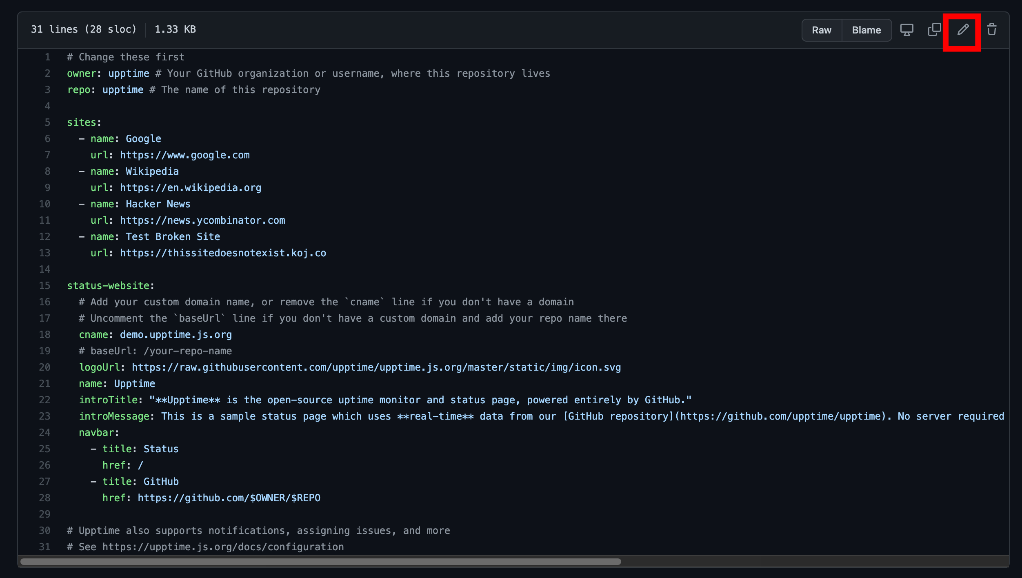Open the Blame view

pos(866,30)
